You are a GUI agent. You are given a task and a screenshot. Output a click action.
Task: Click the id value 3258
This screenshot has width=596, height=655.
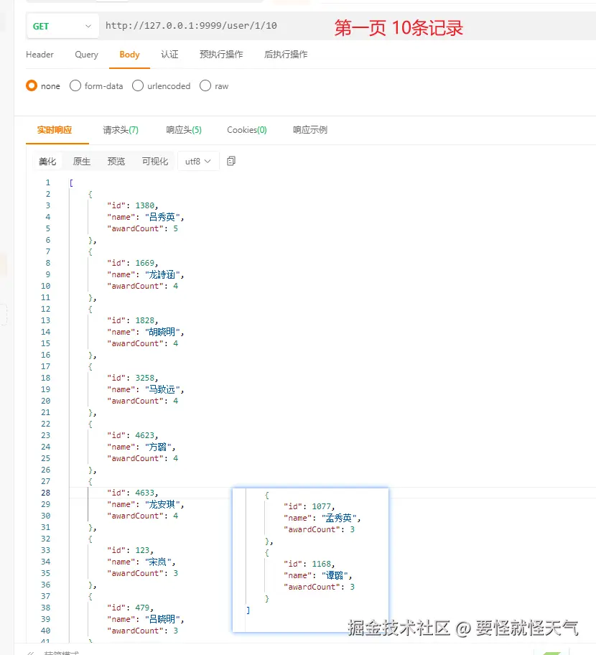tap(144, 378)
